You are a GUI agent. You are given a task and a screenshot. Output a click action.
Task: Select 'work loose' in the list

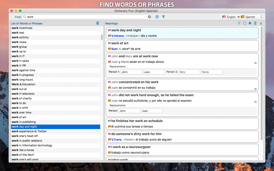point(55,42)
